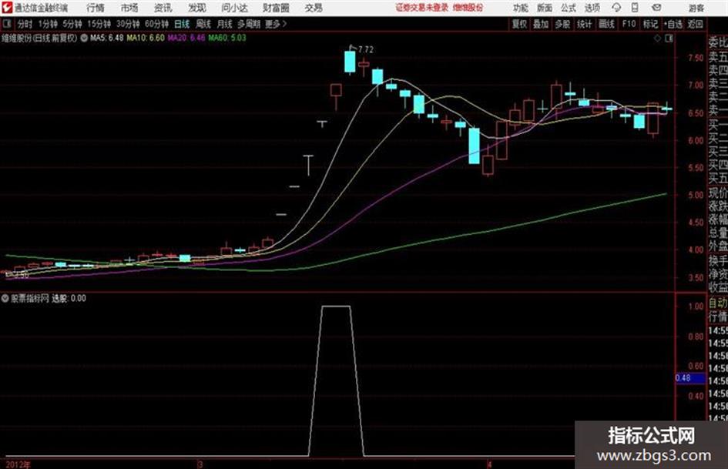Open the 行情 menu
Image resolution: width=728 pixels, height=469 pixels.
coord(96,8)
